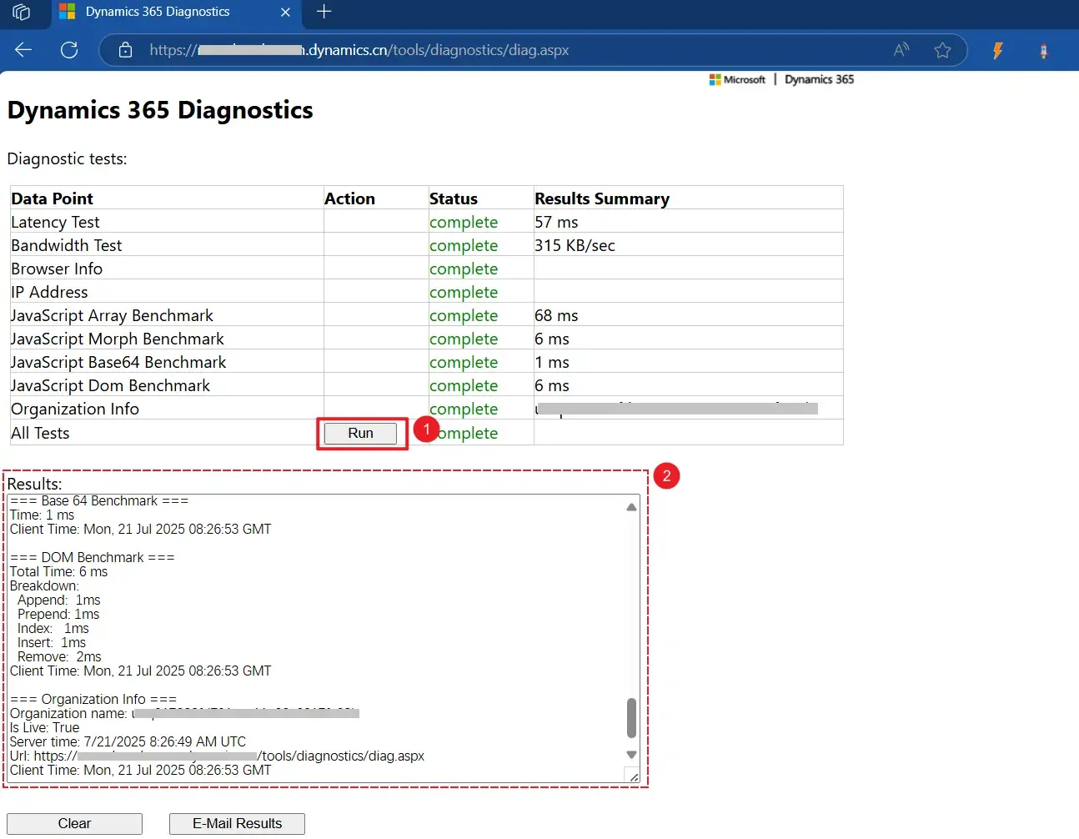The width and height of the screenshot is (1079, 839).
Task: Click the "Total Time: 6 ms" line
Action: tap(58, 571)
